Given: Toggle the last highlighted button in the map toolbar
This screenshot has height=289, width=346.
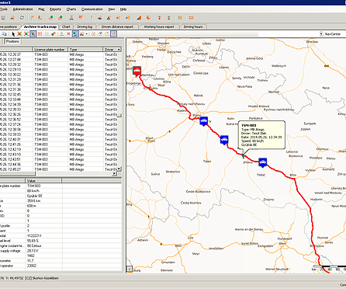Looking at the screenshot, I should coord(114,34).
